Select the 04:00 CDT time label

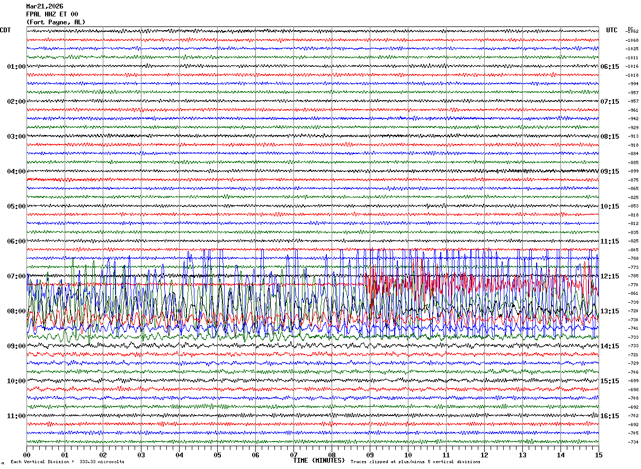[16, 172]
